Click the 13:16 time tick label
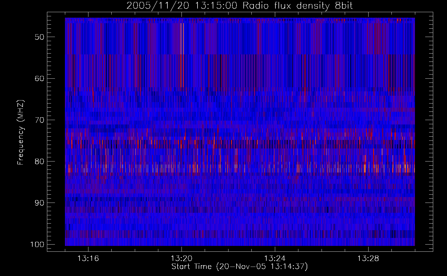This screenshot has width=447, height=276. click(x=88, y=259)
